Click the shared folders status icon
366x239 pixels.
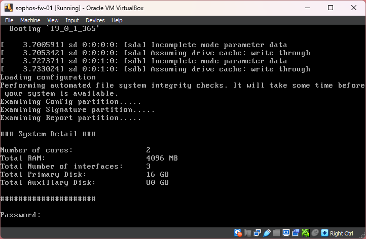pyautogui.click(x=276, y=233)
